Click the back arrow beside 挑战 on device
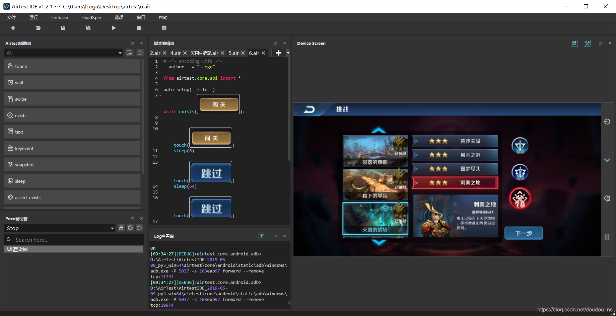Viewport: 616px width, 316px height. tap(309, 109)
